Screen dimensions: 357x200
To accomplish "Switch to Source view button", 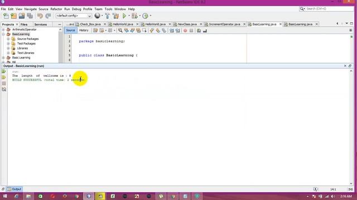I will tap(70, 31).
